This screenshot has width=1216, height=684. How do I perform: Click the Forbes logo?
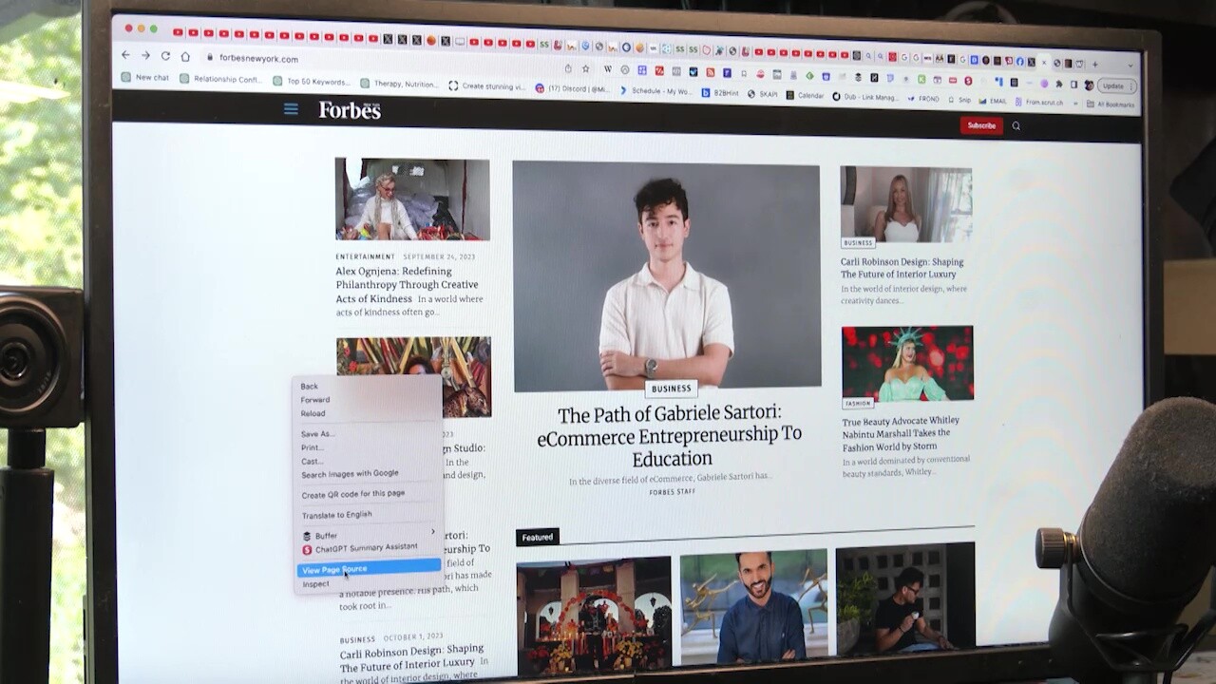click(x=350, y=110)
